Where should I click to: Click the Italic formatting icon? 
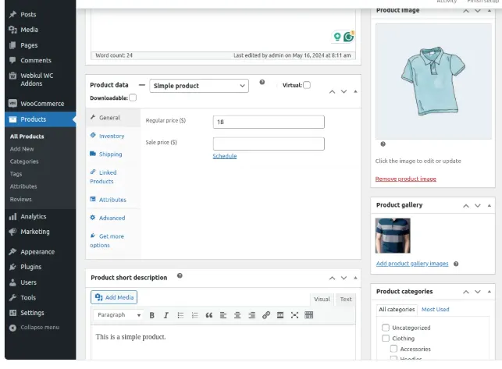pyautogui.click(x=166, y=315)
